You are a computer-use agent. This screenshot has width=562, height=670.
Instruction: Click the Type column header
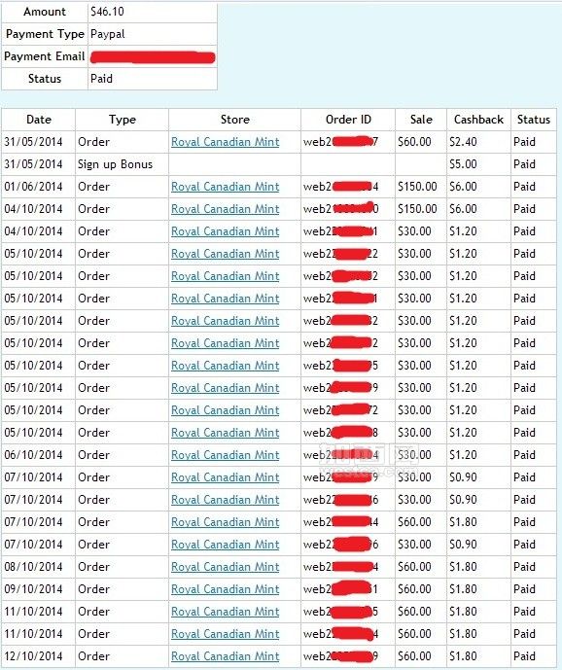(x=123, y=120)
